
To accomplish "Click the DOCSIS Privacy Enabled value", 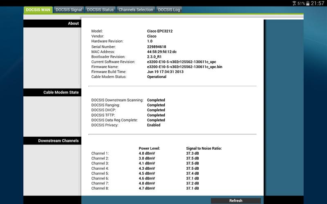I will click(154, 125).
